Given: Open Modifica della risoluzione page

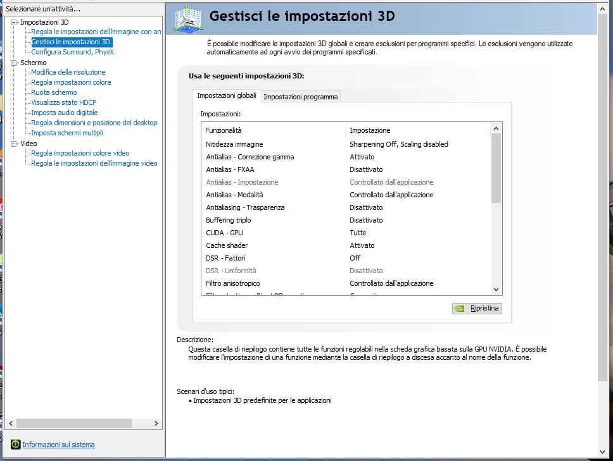Looking at the screenshot, I should tap(68, 72).
